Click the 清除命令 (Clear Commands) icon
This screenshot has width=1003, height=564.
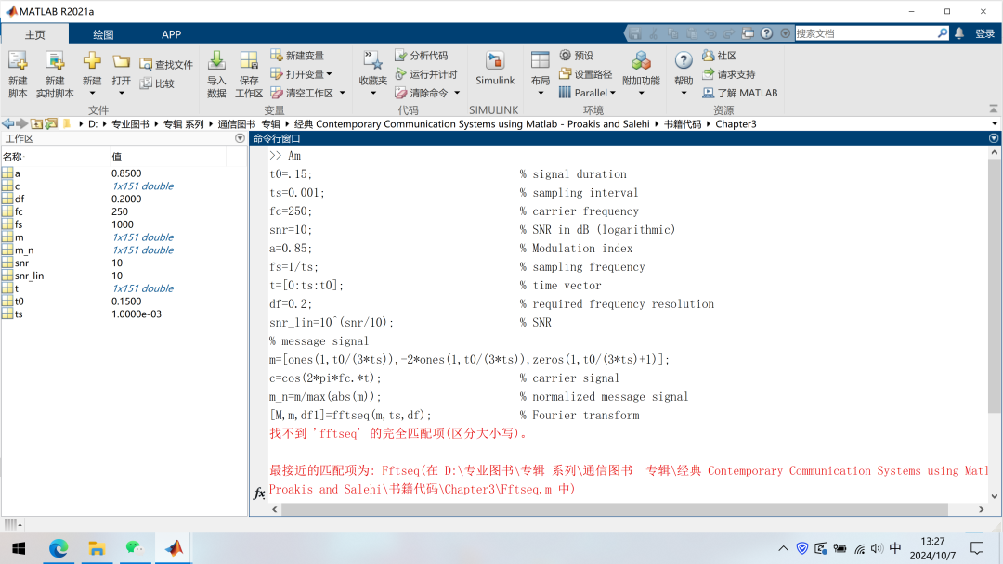tap(401, 93)
